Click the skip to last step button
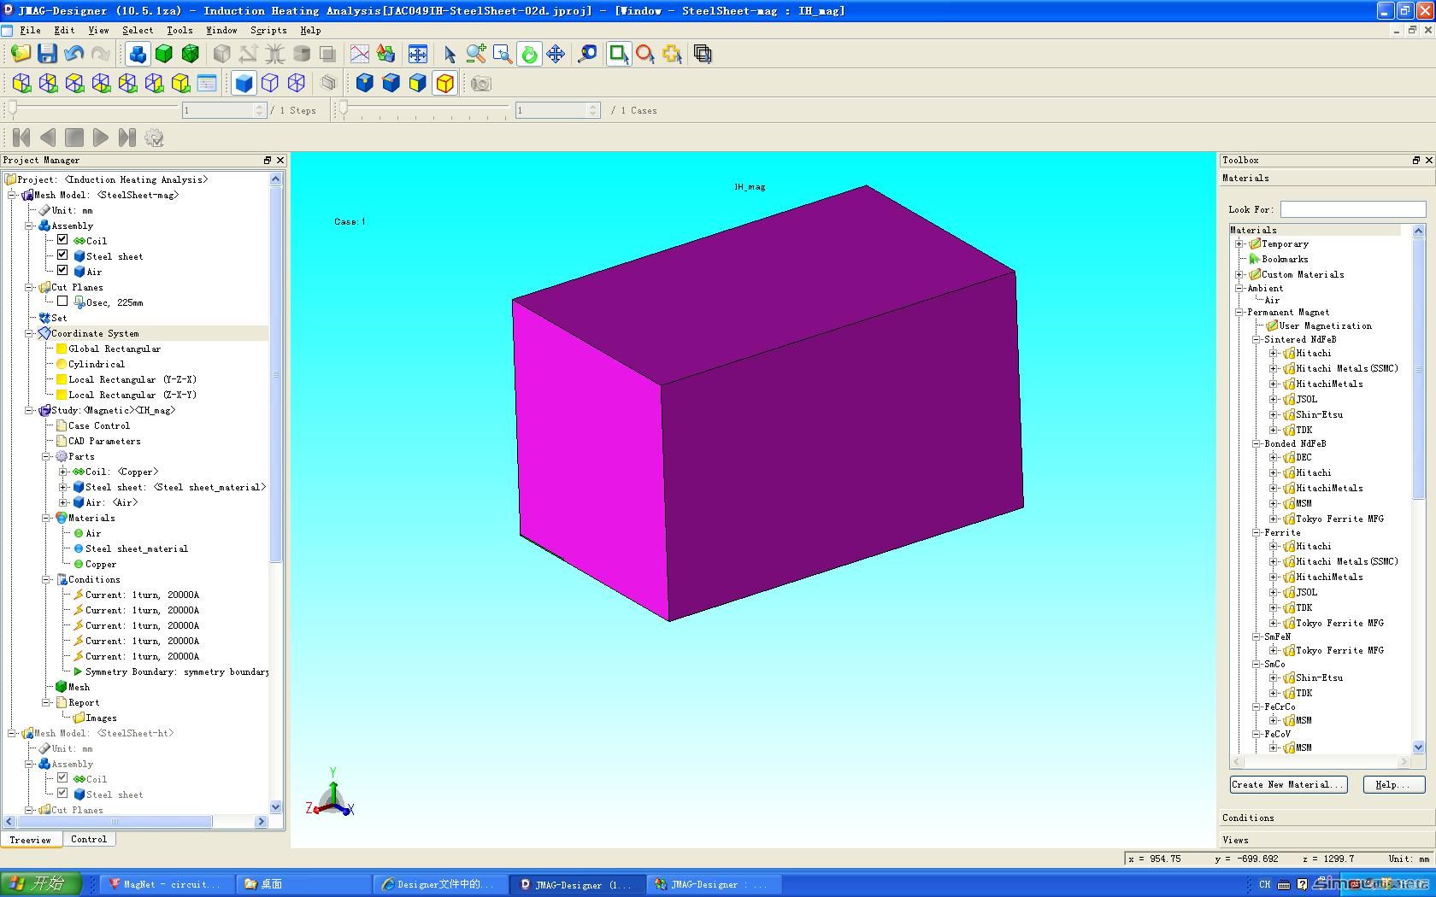Screen dimensions: 1436x897 tap(127, 137)
